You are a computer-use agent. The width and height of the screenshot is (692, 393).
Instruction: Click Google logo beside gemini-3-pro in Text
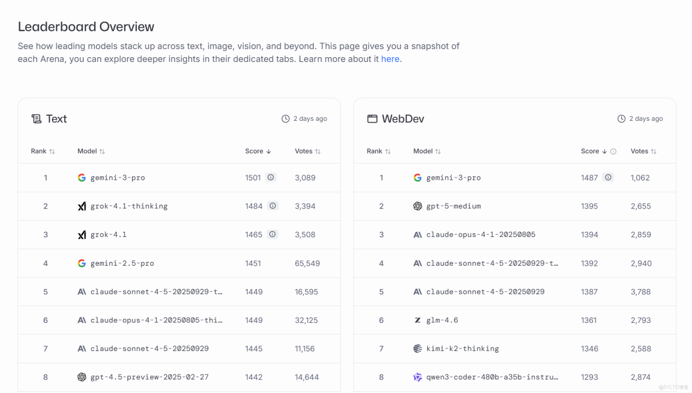(82, 178)
